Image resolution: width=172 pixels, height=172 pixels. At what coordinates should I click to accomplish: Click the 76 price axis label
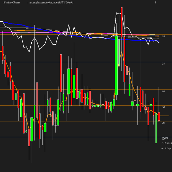[163, 123]
